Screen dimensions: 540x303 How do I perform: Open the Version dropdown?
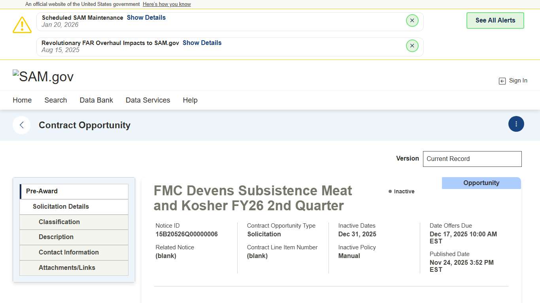(x=472, y=159)
